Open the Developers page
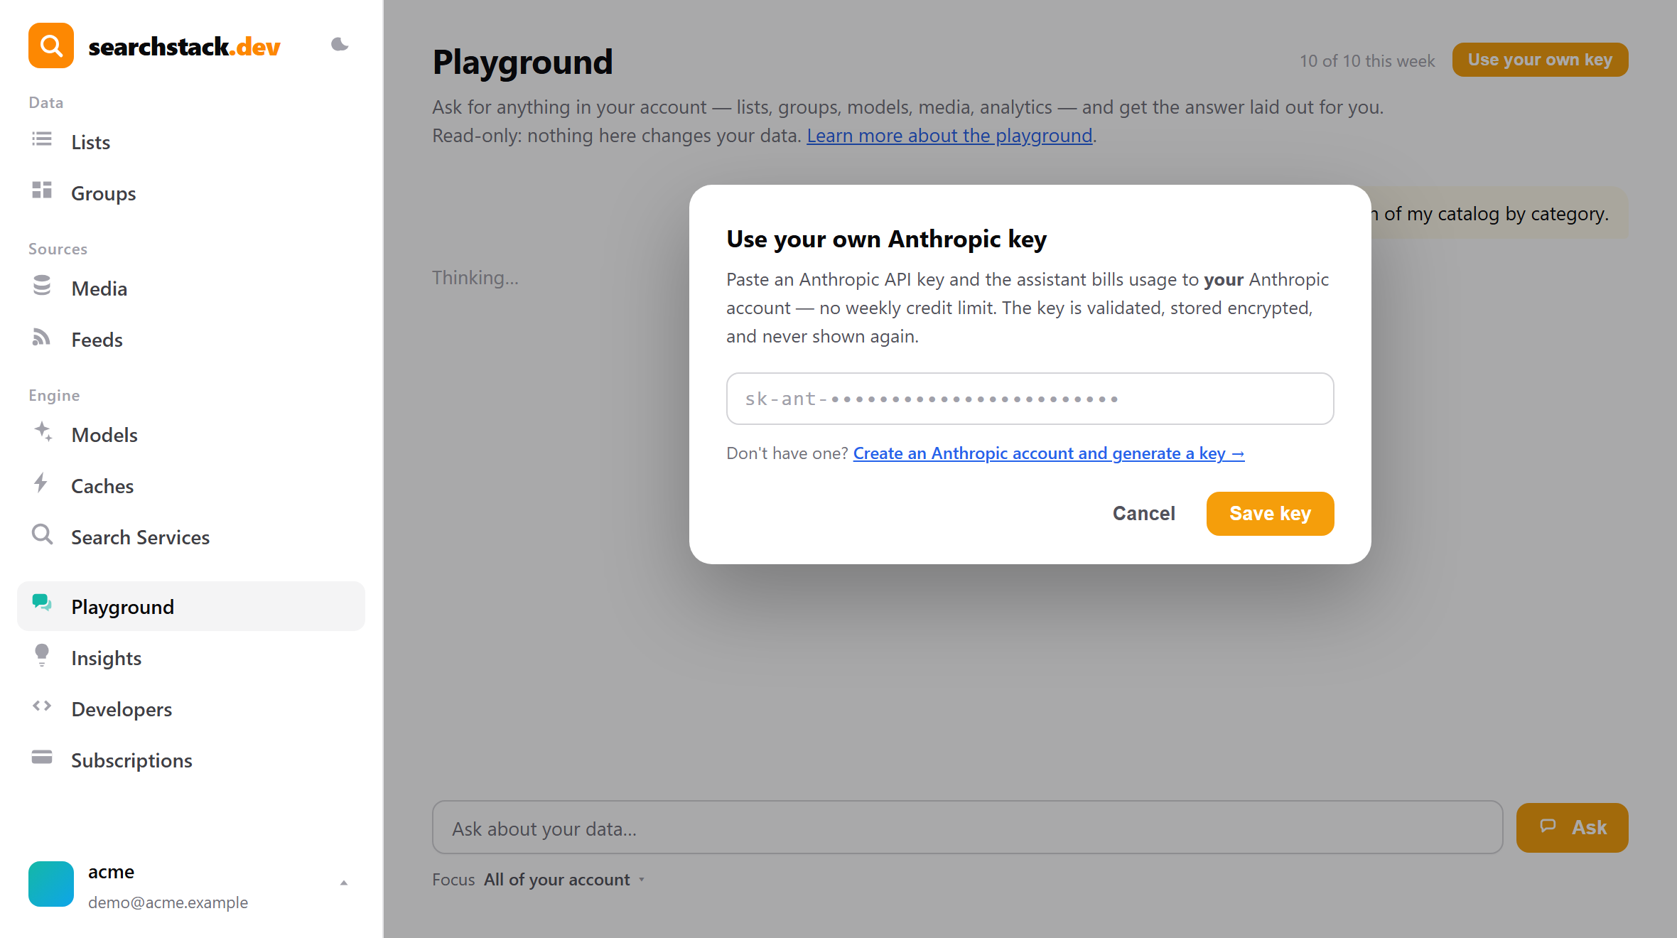1677x938 pixels. pos(191,709)
